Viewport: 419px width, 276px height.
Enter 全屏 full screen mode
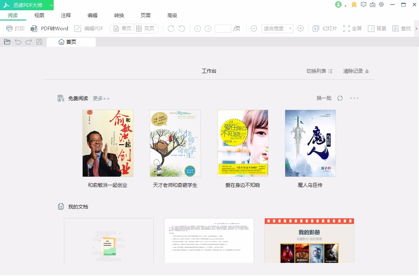[x=352, y=29]
